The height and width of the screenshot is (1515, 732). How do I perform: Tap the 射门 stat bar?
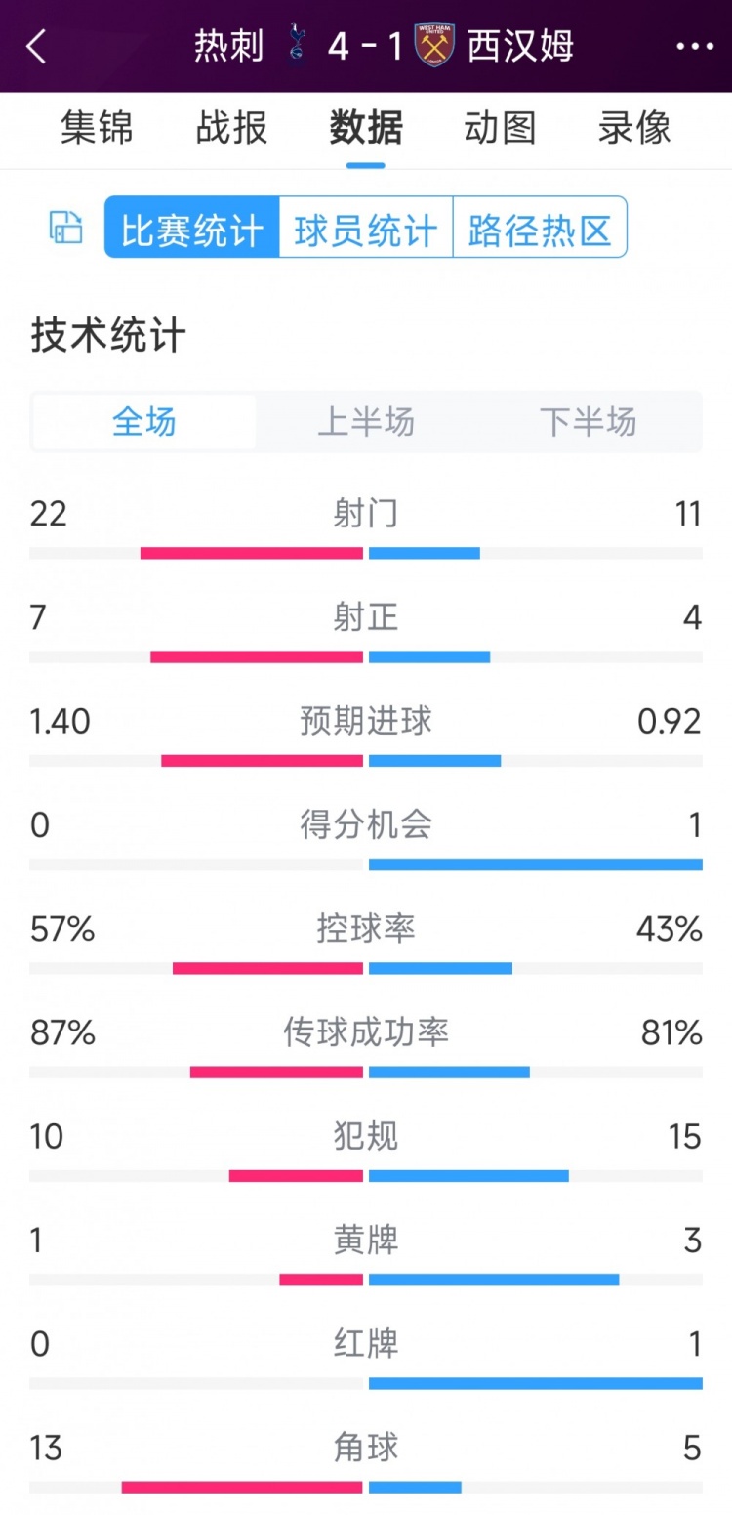coord(366,553)
